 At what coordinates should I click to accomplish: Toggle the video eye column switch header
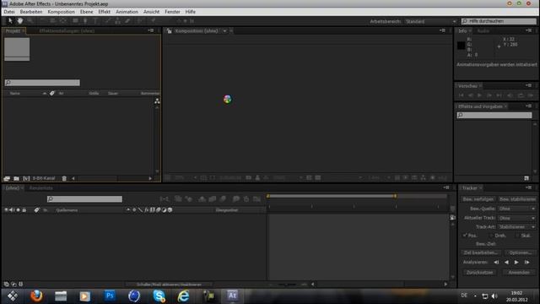pyautogui.click(x=6, y=210)
